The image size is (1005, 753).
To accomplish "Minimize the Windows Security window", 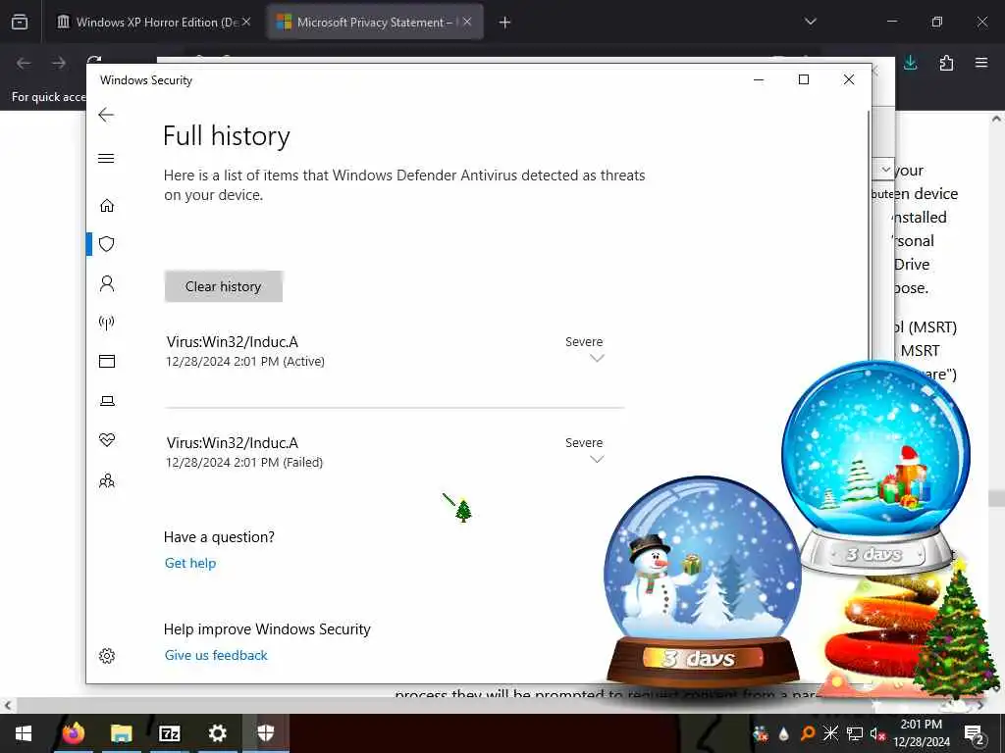I will click(x=759, y=79).
